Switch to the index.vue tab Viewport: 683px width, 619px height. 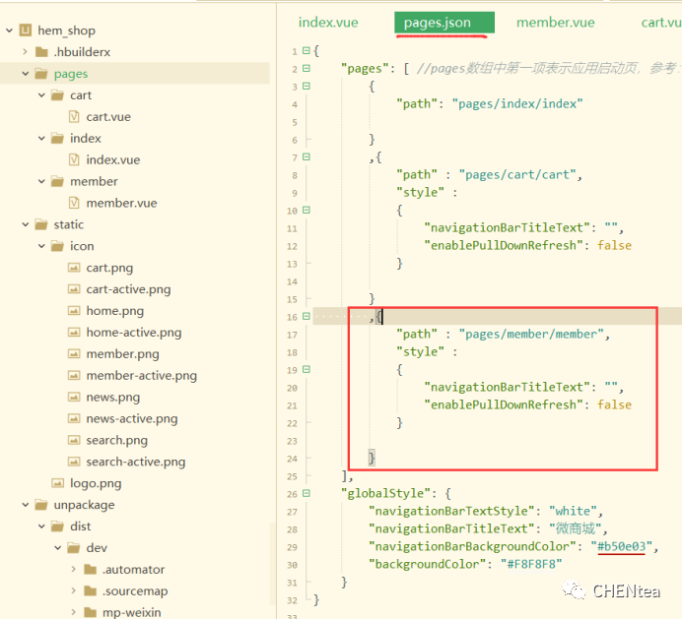tap(328, 22)
